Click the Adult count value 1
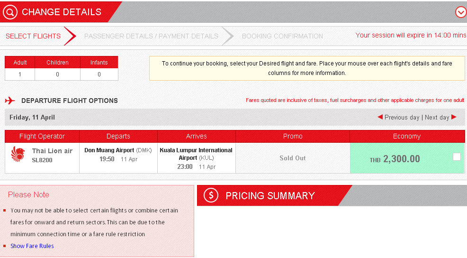The width and height of the screenshot is (467, 258). pyautogui.click(x=20, y=74)
